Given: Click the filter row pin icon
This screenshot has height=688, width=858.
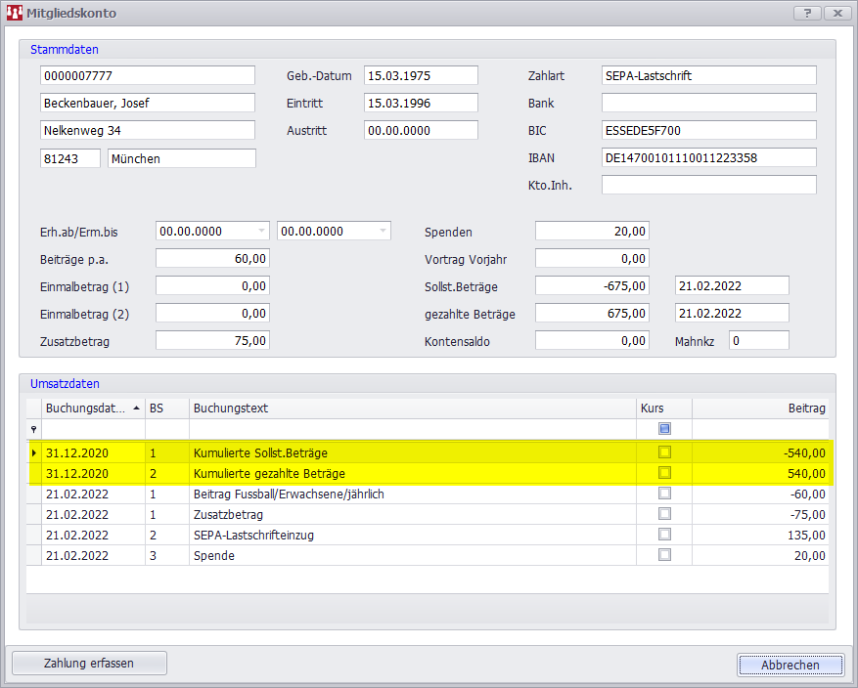Looking at the screenshot, I should (x=35, y=429).
